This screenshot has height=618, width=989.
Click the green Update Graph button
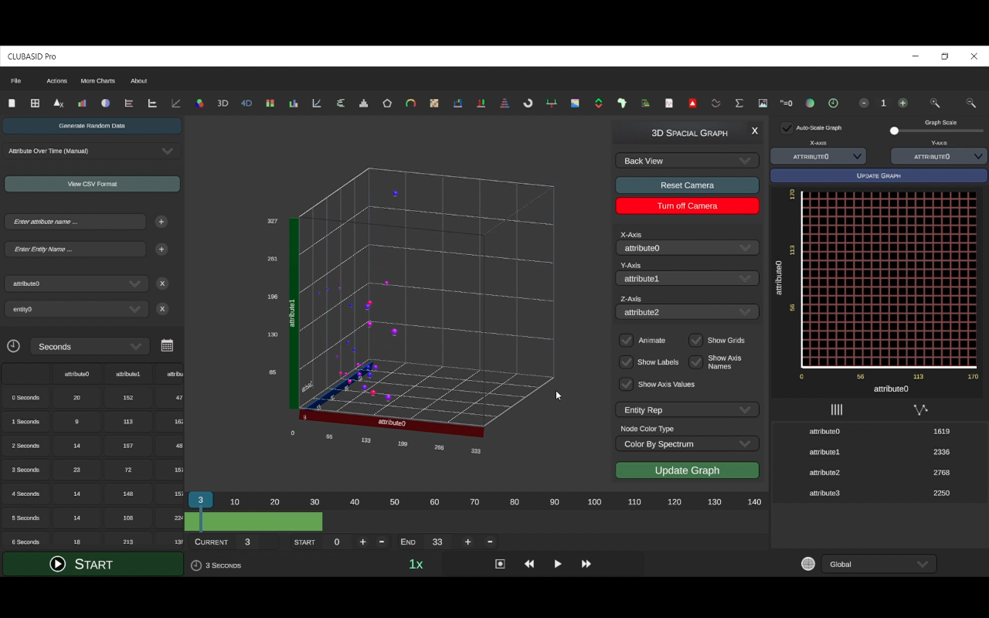(x=687, y=470)
